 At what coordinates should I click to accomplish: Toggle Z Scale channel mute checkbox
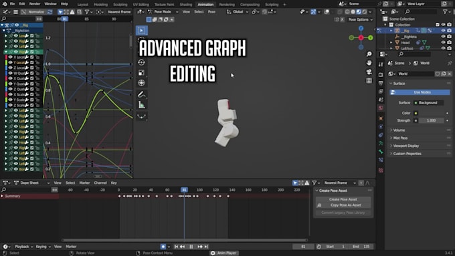tap(32, 105)
